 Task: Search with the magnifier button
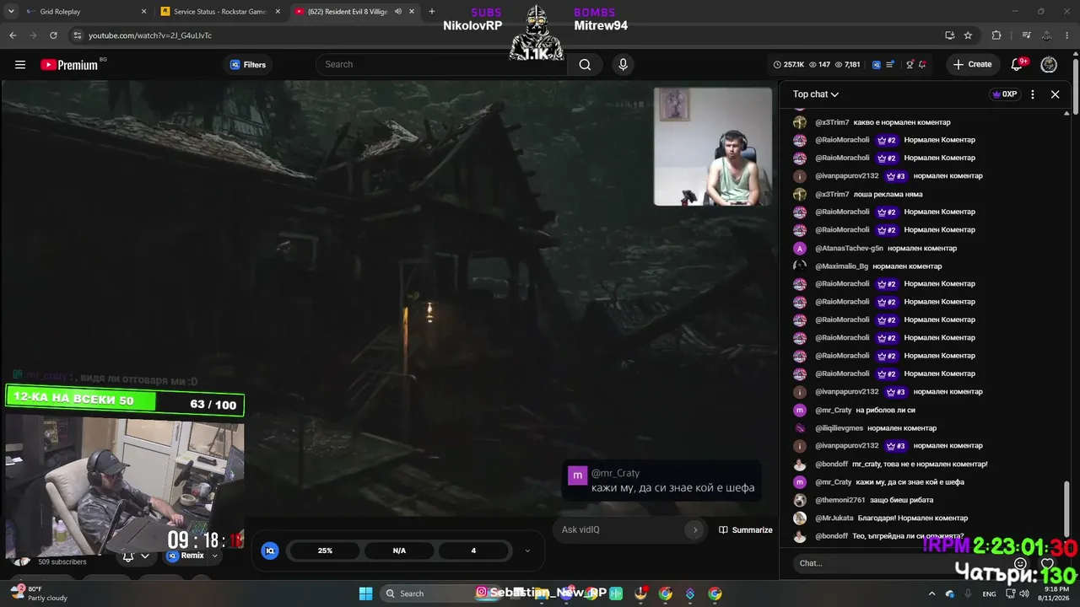point(585,65)
